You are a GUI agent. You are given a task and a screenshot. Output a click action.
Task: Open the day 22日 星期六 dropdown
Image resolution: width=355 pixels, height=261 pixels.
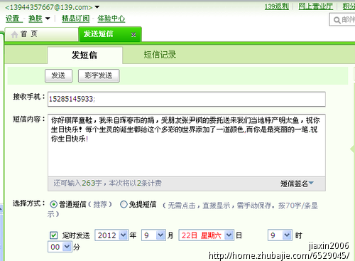pos(206,235)
